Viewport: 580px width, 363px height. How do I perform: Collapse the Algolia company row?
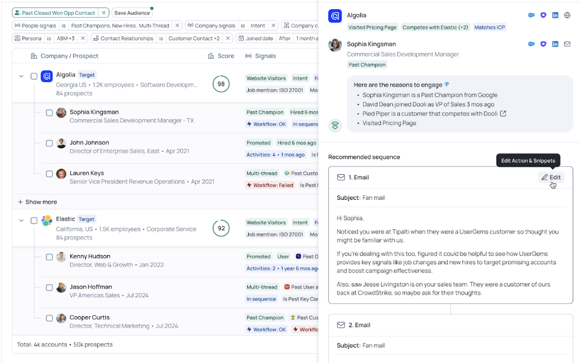tap(22, 76)
